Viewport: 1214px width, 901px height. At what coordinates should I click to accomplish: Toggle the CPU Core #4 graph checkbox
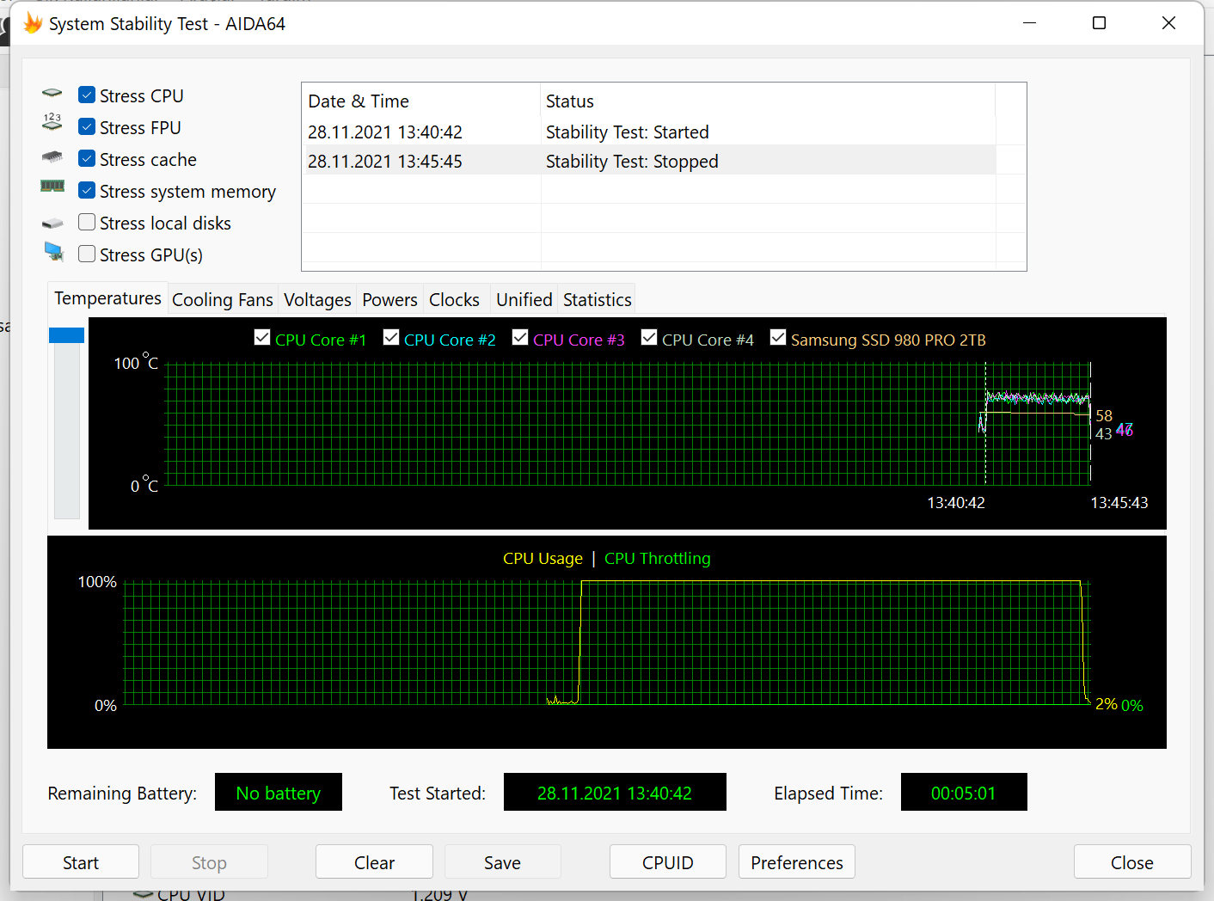tap(649, 337)
